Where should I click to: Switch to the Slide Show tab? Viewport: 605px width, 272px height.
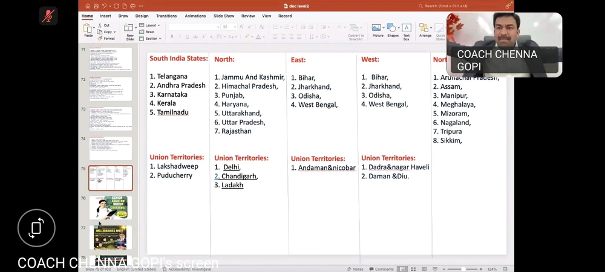tap(224, 16)
